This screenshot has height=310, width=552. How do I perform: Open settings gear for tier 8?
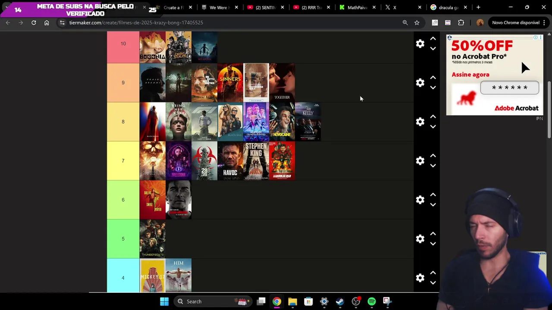tap(420, 122)
